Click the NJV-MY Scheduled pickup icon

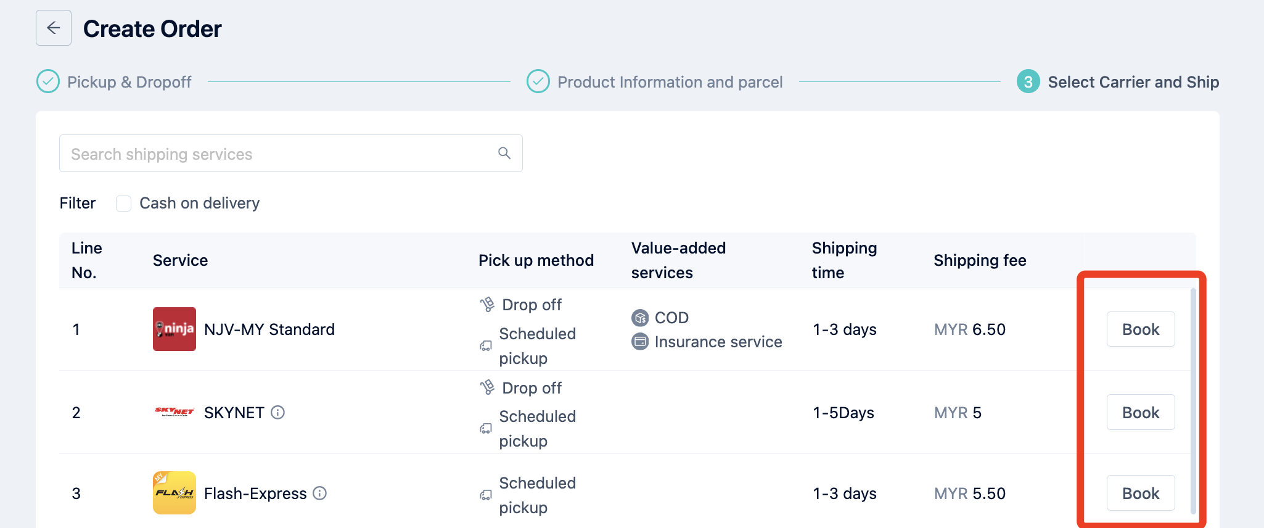click(x=486, y=346)
